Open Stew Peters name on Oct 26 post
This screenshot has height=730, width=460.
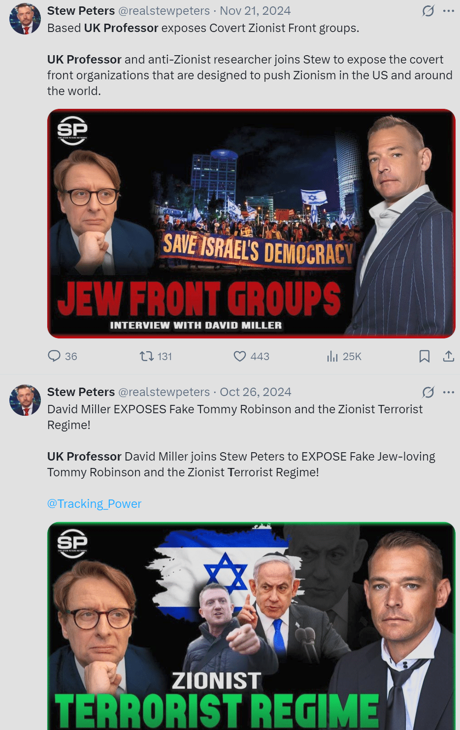tap(81, 392)
